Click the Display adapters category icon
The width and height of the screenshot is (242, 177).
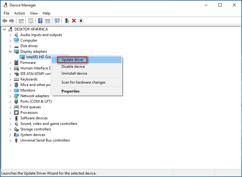16,51
